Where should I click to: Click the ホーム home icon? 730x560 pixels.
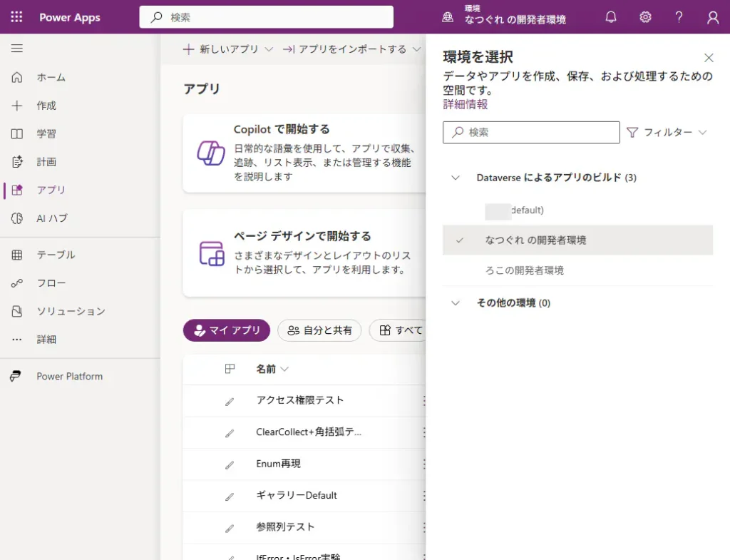click(x=17, y=77)
